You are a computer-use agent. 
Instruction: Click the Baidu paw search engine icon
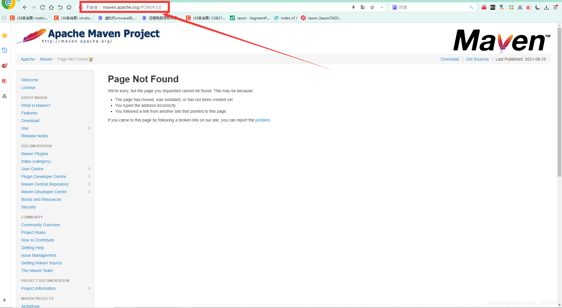[395, 7]
